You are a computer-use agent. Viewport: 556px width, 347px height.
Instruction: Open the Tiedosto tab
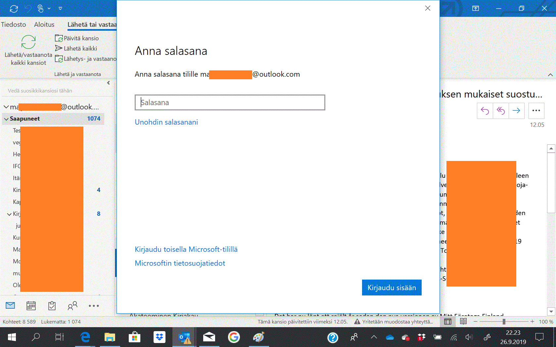14,24
